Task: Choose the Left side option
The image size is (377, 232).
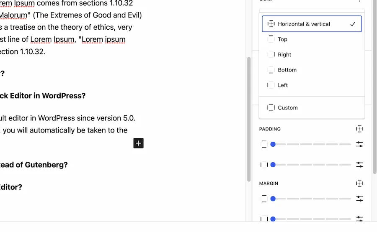Action: click(312, 85)
